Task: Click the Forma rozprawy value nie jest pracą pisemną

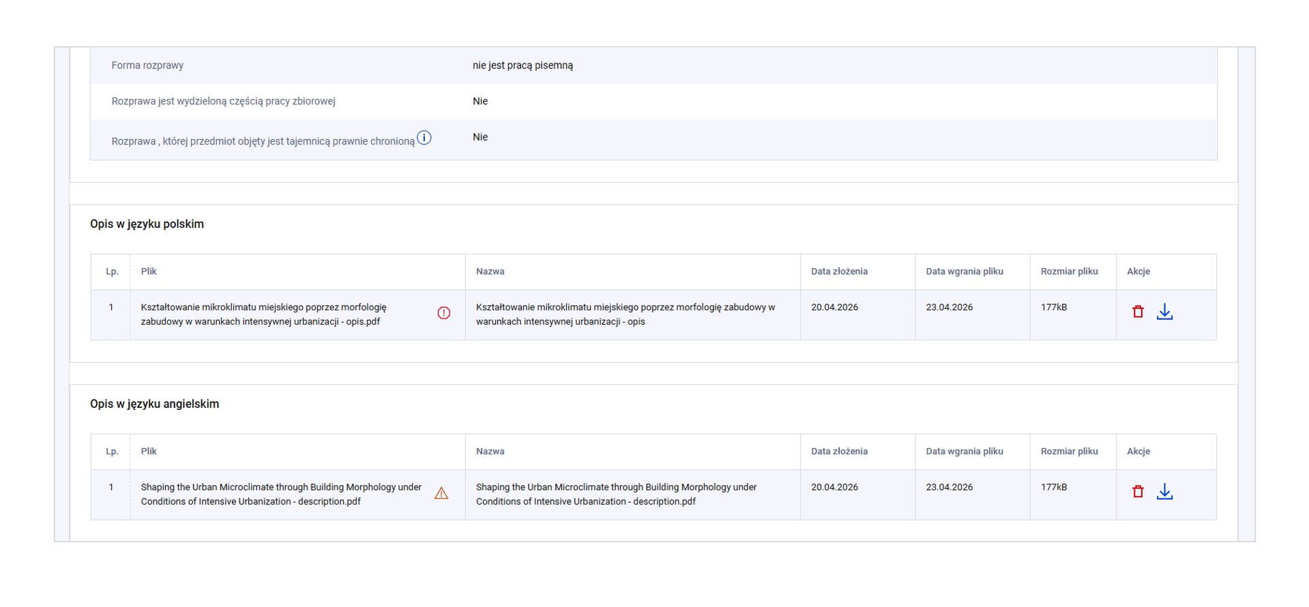Action: pos(523,65)
